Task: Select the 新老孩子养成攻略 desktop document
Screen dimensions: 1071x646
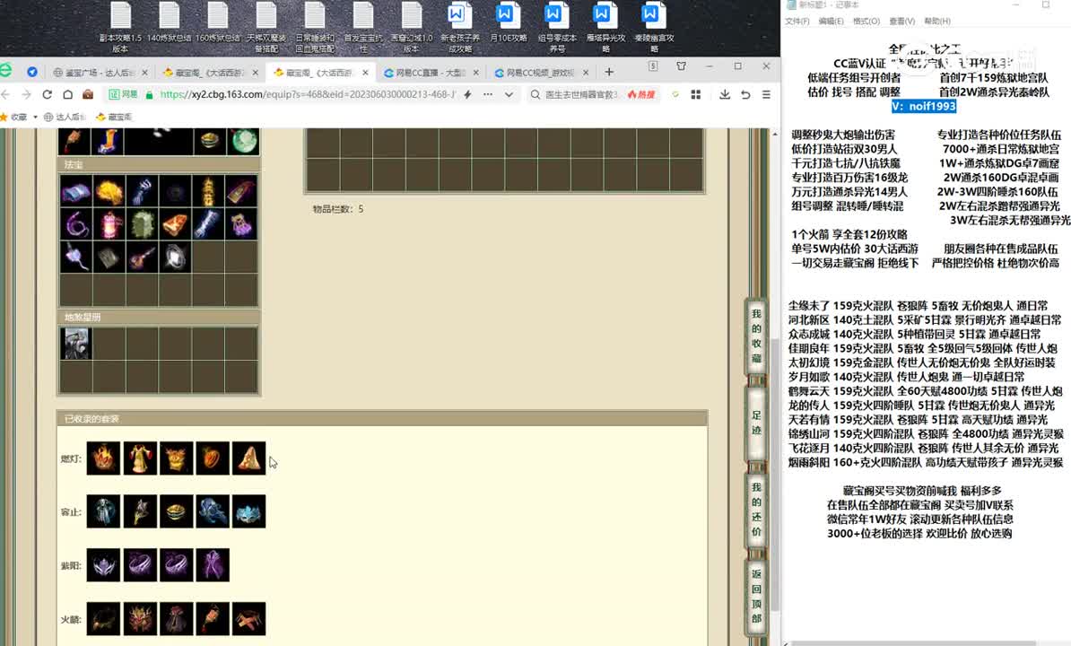Action: (x=459, y=27)
